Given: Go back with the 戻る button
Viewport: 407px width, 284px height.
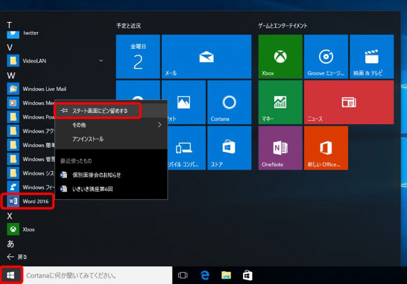Looking at the screenshot, I should click(x=17, y=257).
